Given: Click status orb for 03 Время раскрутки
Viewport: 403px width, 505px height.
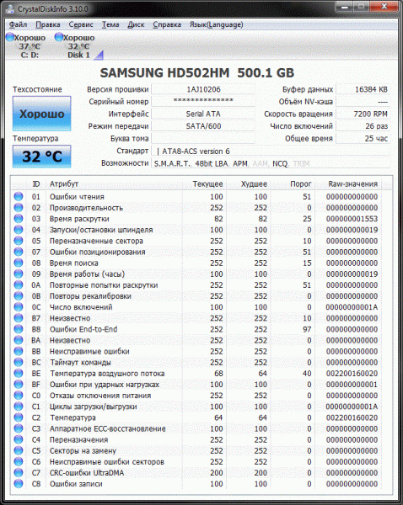Looking at the screenshot, I should pos(19,219).
